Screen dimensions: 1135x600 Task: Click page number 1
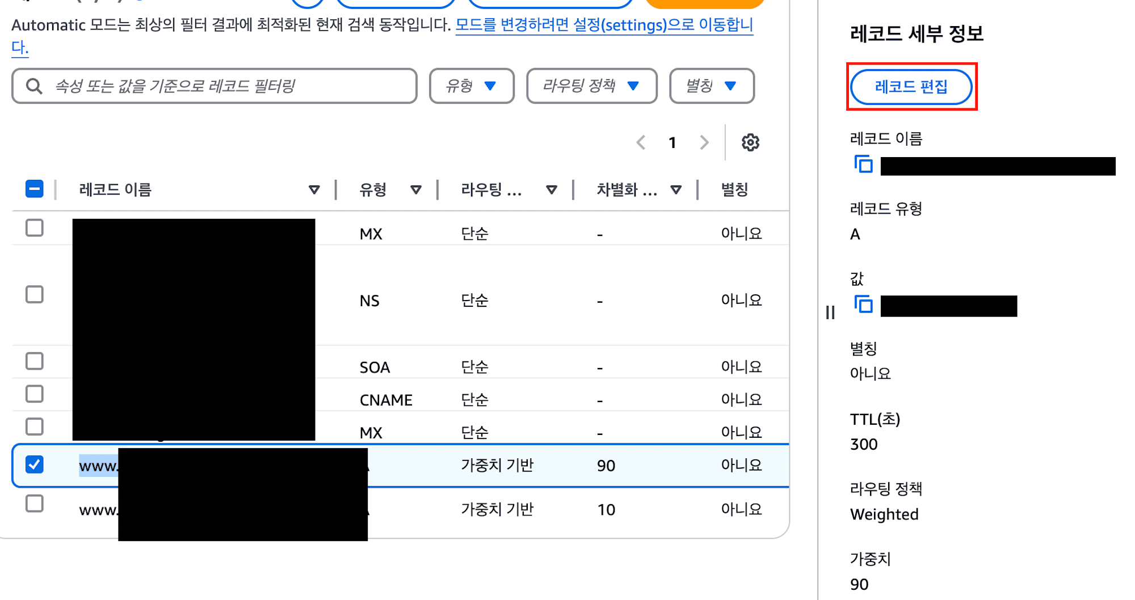(x=672, y=142)
